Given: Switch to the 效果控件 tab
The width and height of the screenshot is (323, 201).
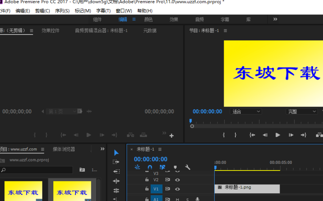Looking at the screenshot, I should click(x=50, y=31).
